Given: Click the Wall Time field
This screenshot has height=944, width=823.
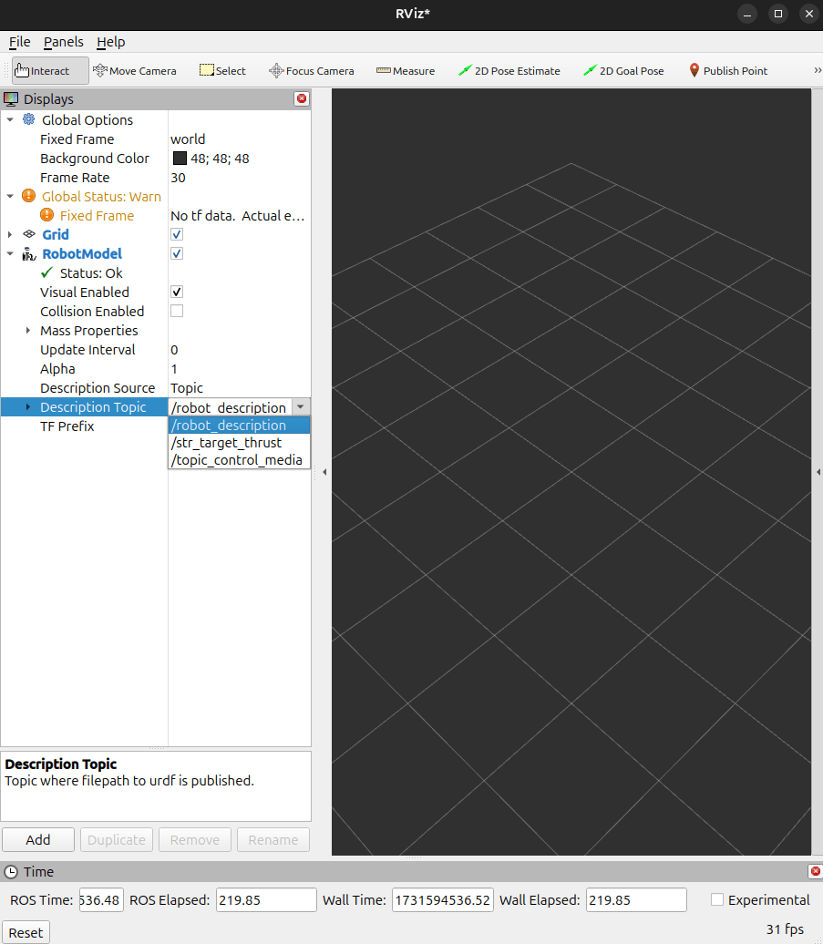Looking at the screenshot, I should click(443, 899).
